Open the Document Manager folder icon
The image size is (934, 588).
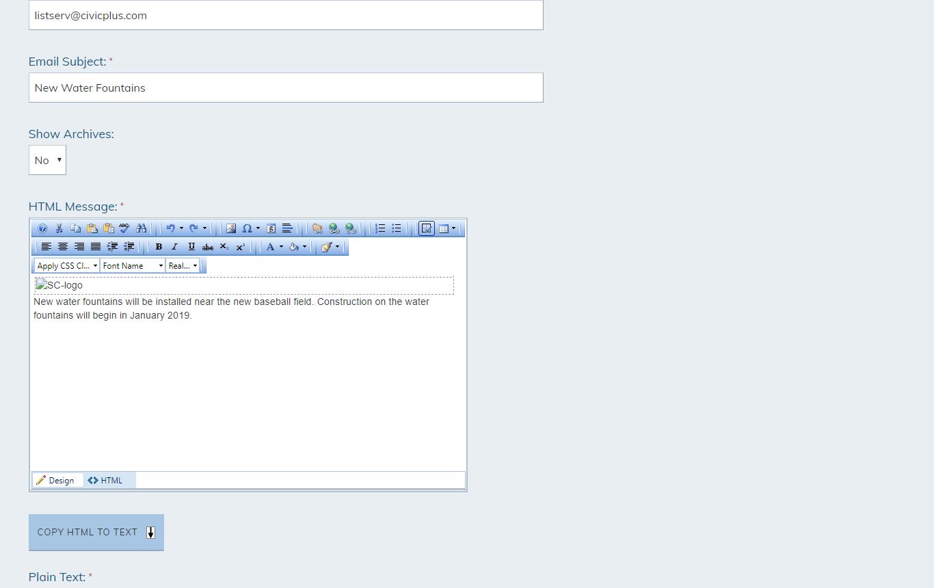317,228
